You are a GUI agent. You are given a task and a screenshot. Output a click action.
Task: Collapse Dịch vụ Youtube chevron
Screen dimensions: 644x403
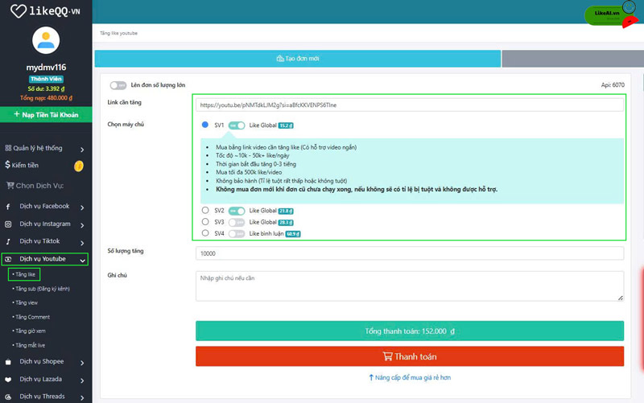pyautogui.click(x=82, y=261)
